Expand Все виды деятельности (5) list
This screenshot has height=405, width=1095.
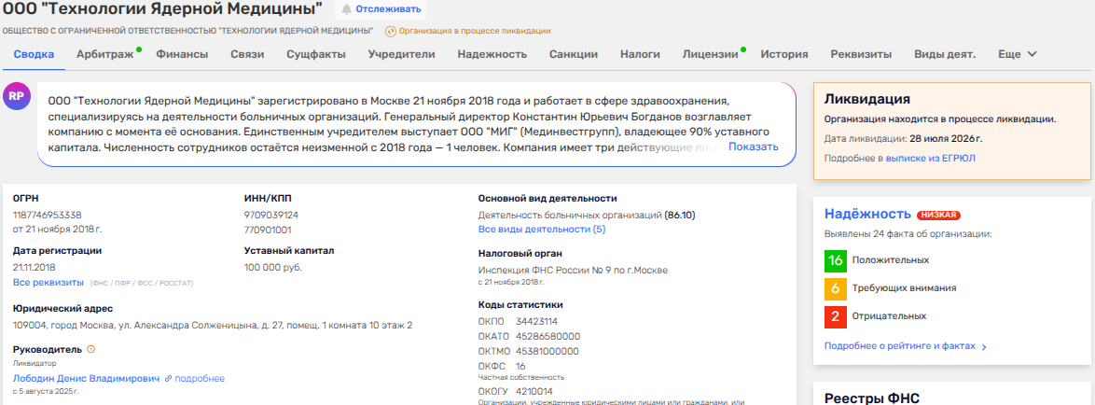coord(541,229)
